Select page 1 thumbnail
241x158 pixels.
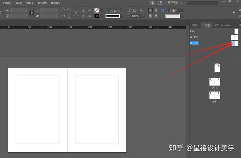(x=217, y=68)
